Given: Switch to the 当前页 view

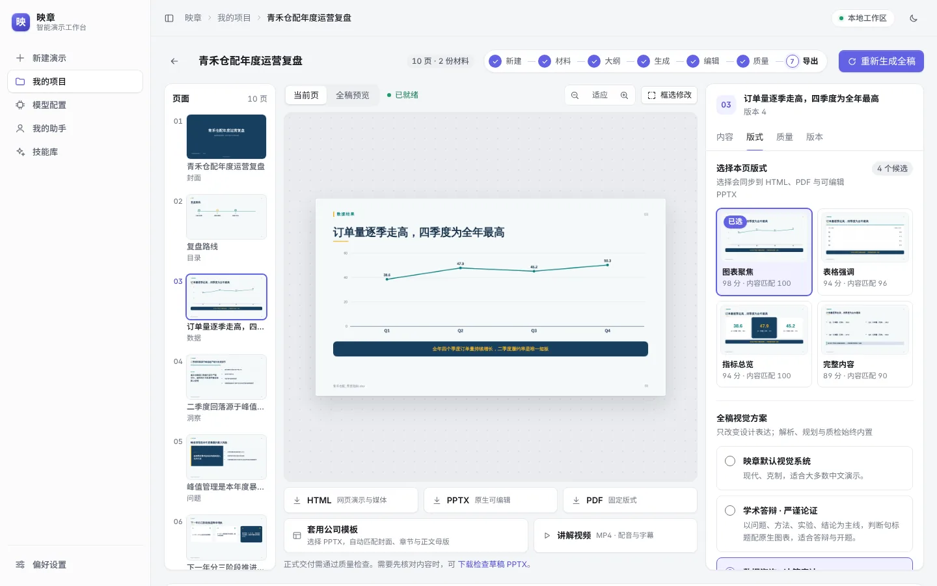Looking at the screenshot, I should click(x=306, y=95).
